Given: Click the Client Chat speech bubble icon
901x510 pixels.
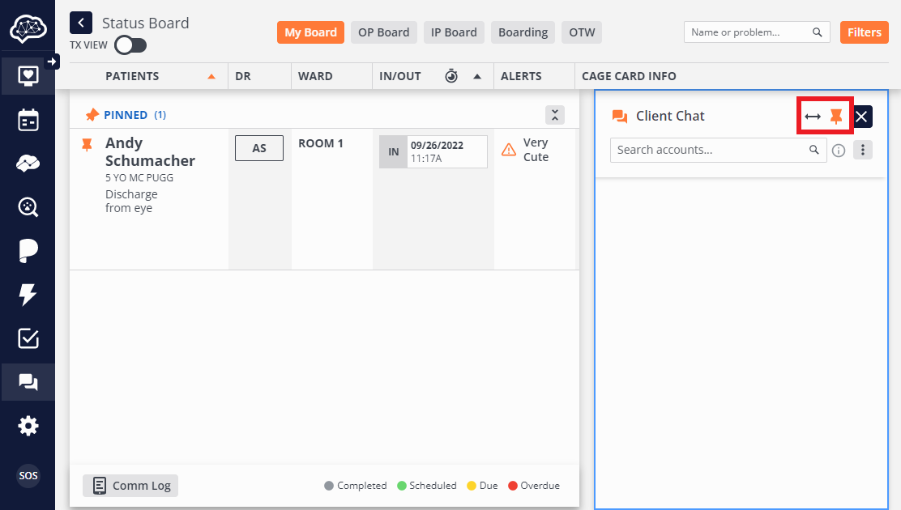Looking at the screenshot, I should click(619, 116).
